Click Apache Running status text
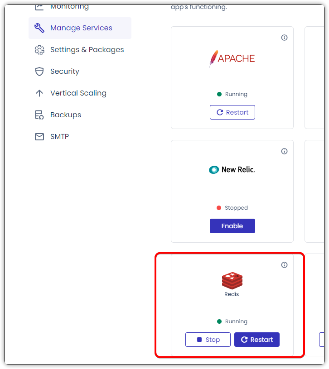The width and height of the screenshot is (329, 369). tap(236, 94)
